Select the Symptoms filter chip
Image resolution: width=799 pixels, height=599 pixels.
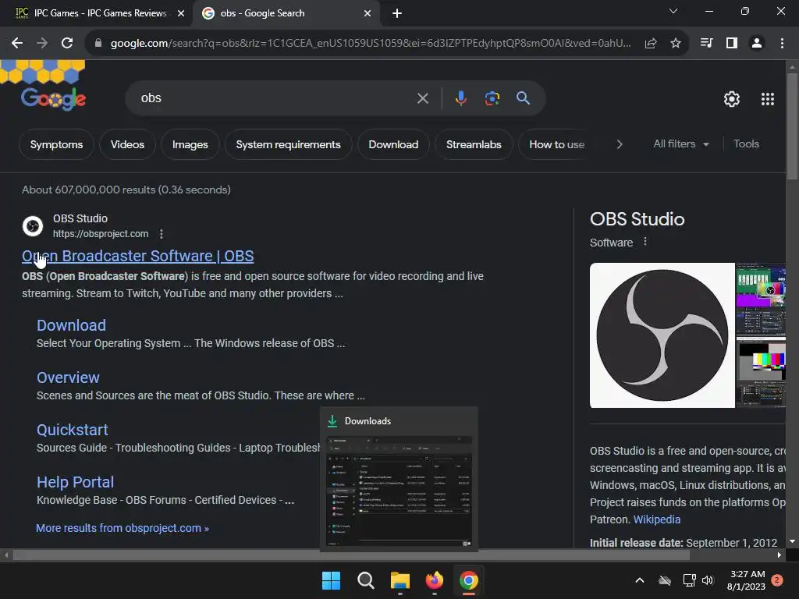(x=56, y=144)
